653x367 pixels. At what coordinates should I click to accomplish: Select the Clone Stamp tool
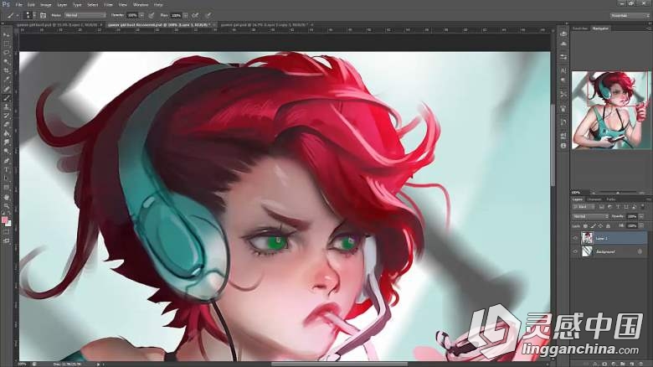coord(6,106)
